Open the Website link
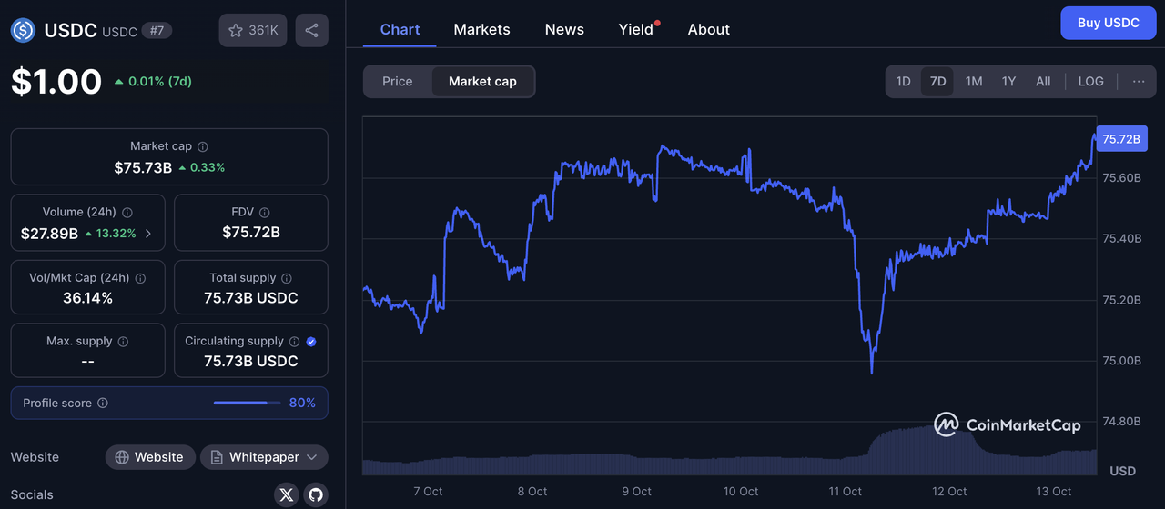This screenshot has height=509, width=1165. [150, 457]
